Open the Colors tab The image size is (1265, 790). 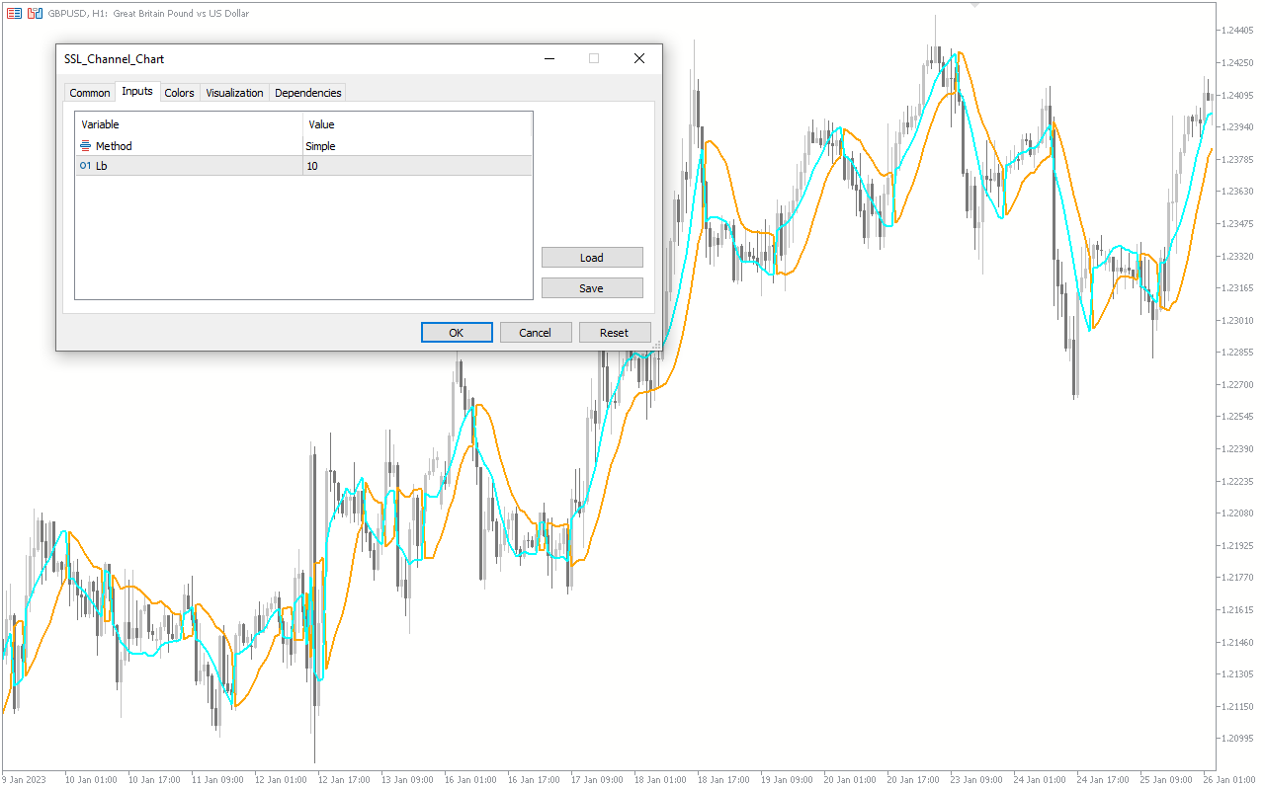pos(180,93)
